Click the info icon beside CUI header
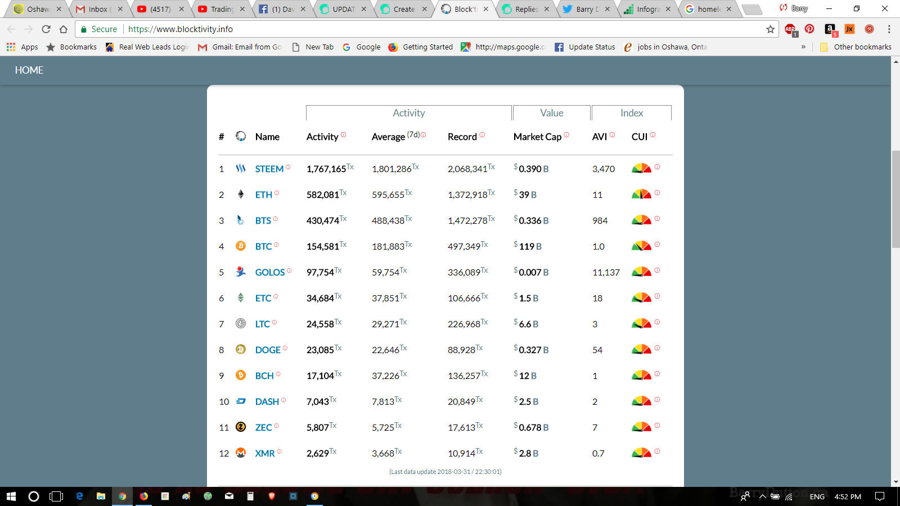The image size is (900, 506). [652, 135]
